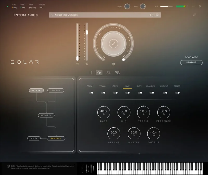Open the settings gear
The height and width of the screenshot is (175, 208).
(x=200, y=6)
